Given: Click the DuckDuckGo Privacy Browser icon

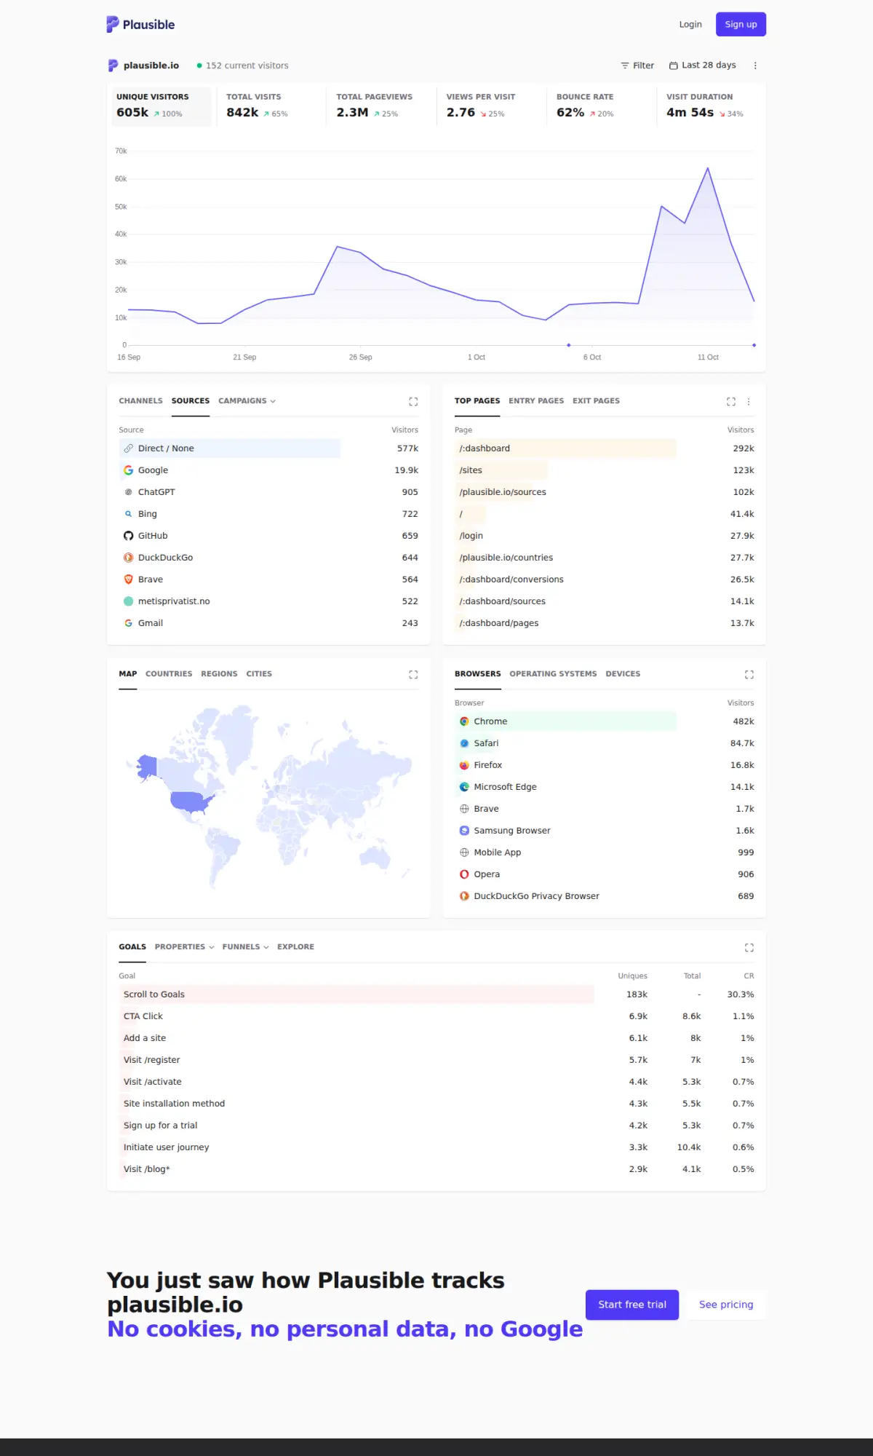Looking at the screenshot, I should (464, 896).
